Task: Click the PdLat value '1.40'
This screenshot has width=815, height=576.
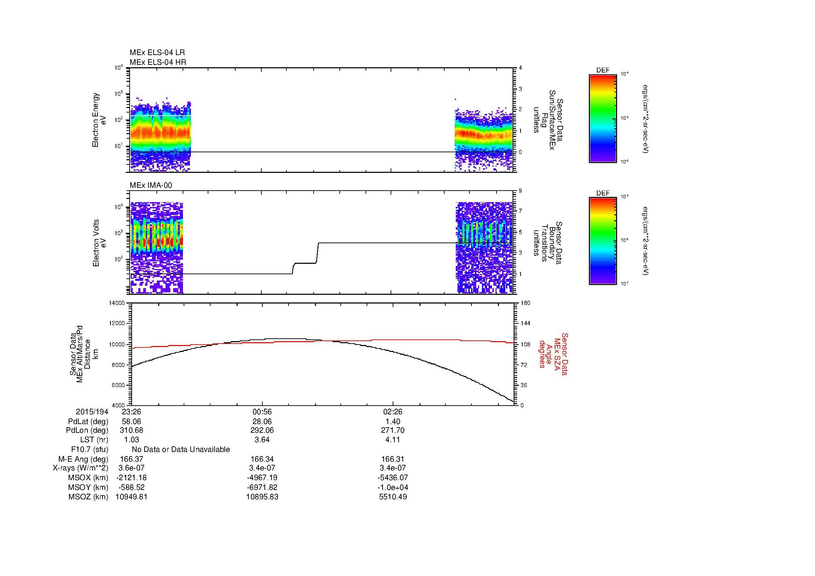Action: tap(393, 422)
